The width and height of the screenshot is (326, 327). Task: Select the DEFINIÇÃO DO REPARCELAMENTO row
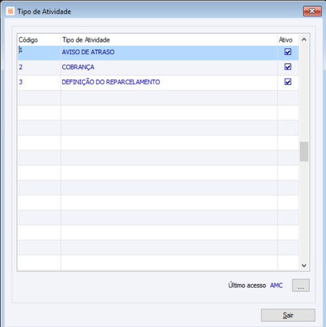158,82
